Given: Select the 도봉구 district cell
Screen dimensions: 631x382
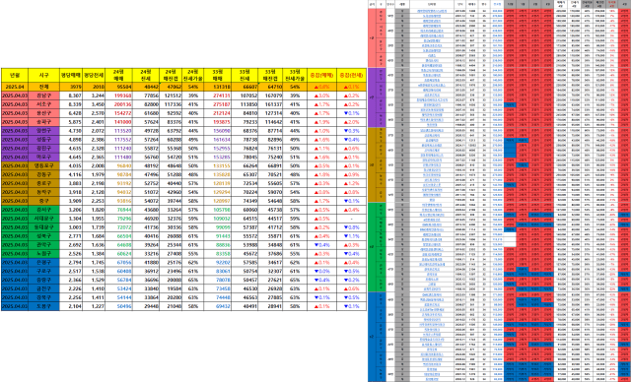Looking at the screenshot, I should (x=43, y=306).
